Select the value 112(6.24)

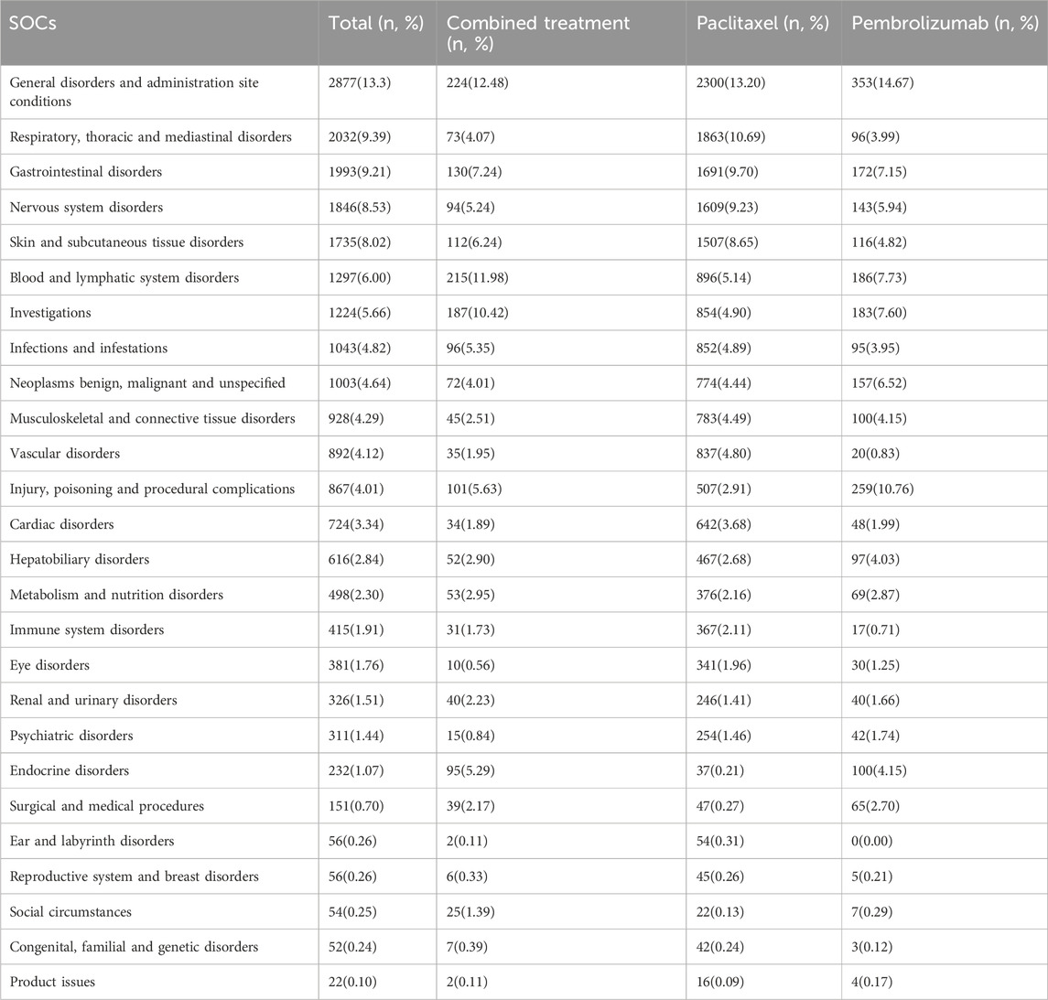click(474, 242)
